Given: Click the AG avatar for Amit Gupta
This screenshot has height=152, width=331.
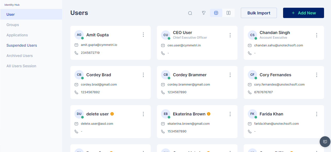Looking at the screenshot, I should 79,35.
